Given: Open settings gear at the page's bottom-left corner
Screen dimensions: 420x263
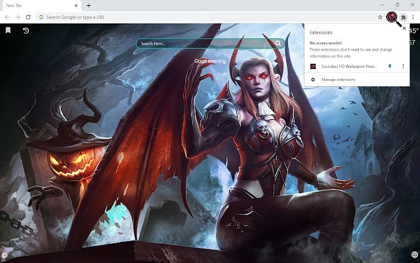Looking at the screenshot, I should (x=5, y=255).
